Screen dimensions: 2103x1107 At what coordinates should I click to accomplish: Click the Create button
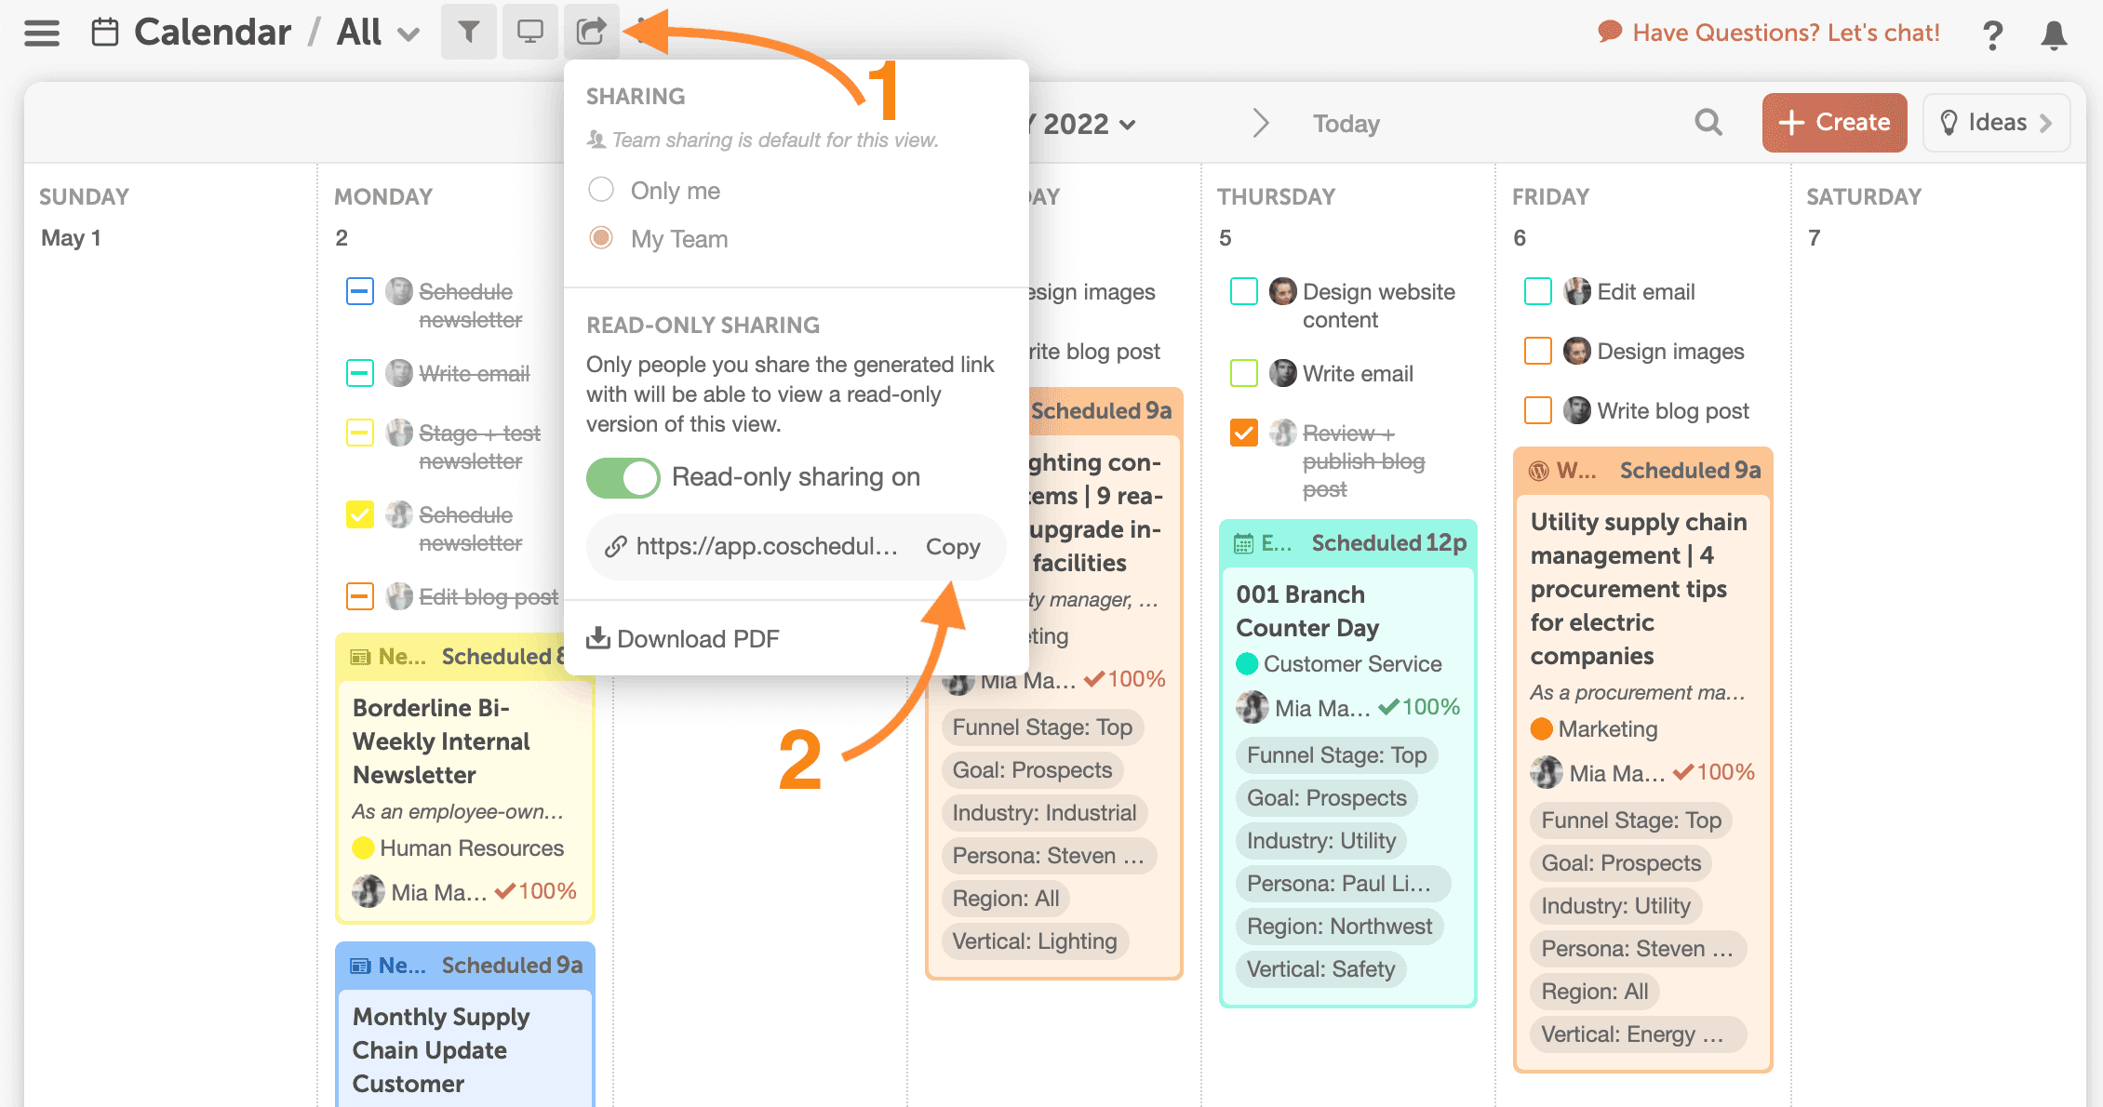pos(1834,122)
